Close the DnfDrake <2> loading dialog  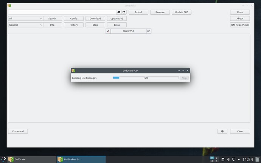[188, 71]
